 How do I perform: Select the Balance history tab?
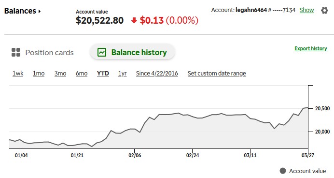[x=133, y=52]
